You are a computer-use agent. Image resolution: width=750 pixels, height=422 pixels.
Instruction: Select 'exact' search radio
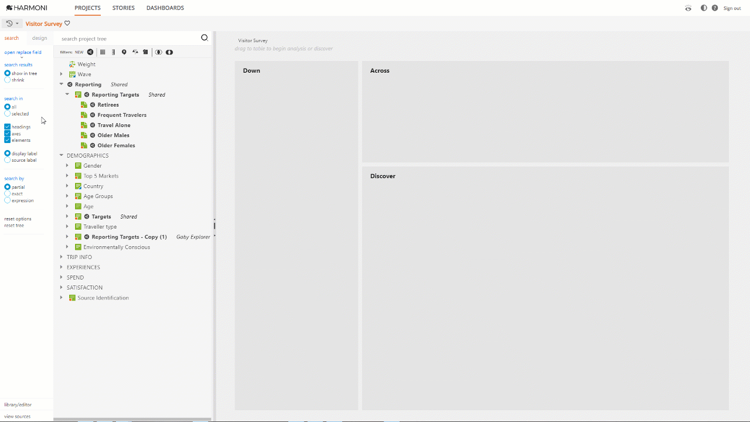click(x=8, y=193)
